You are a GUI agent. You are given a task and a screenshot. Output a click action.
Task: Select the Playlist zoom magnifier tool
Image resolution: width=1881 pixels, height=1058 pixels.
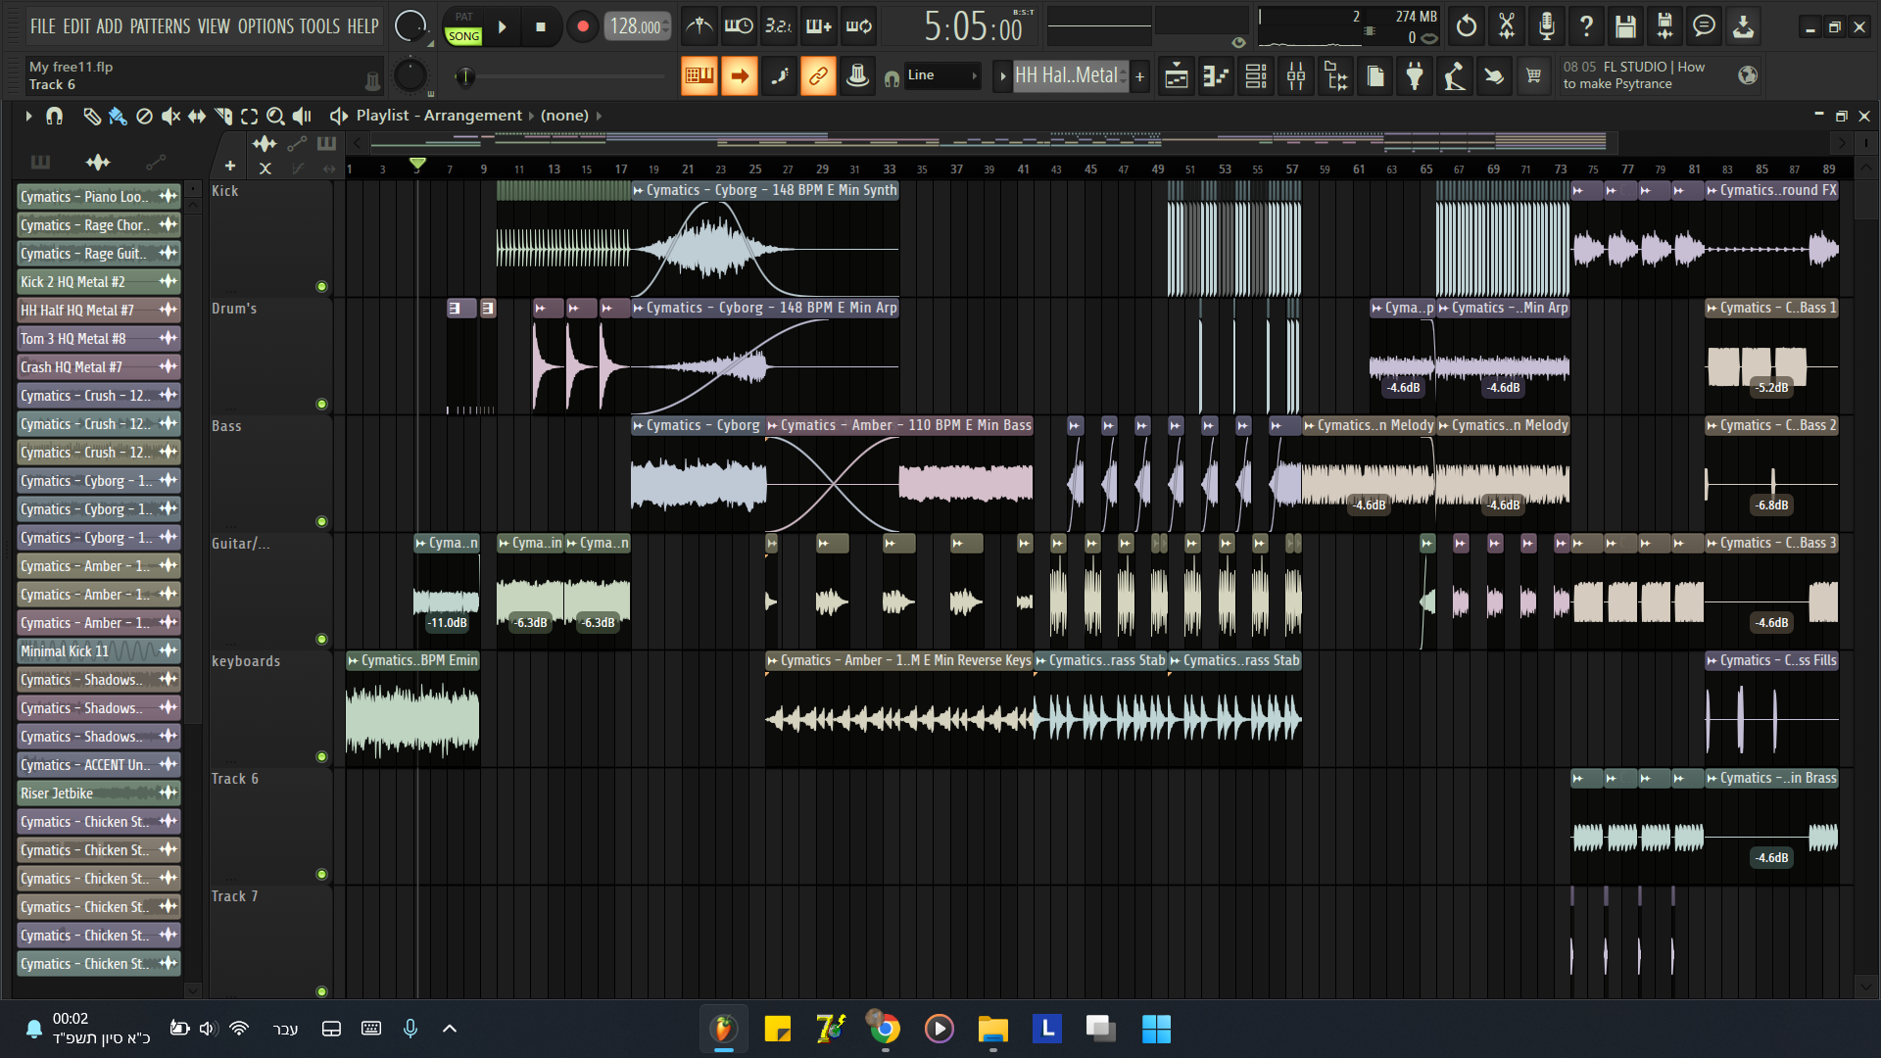click(276, 117)
